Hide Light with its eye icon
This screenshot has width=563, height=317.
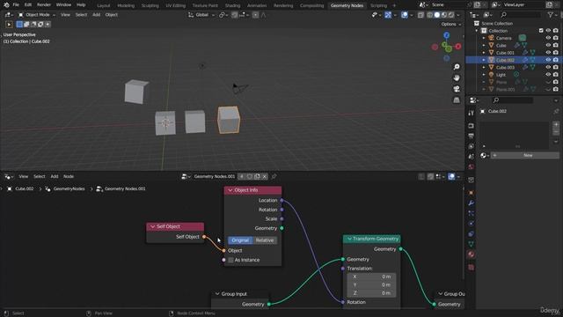(548, 74)
